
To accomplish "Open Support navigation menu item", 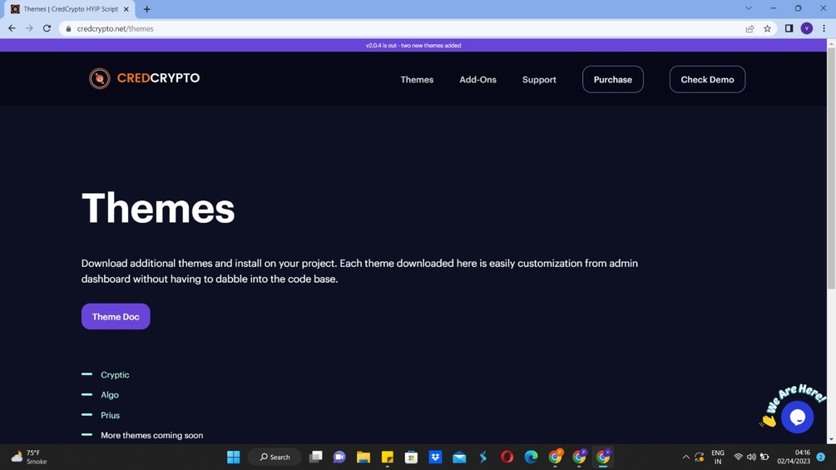I will coord(539,79).
